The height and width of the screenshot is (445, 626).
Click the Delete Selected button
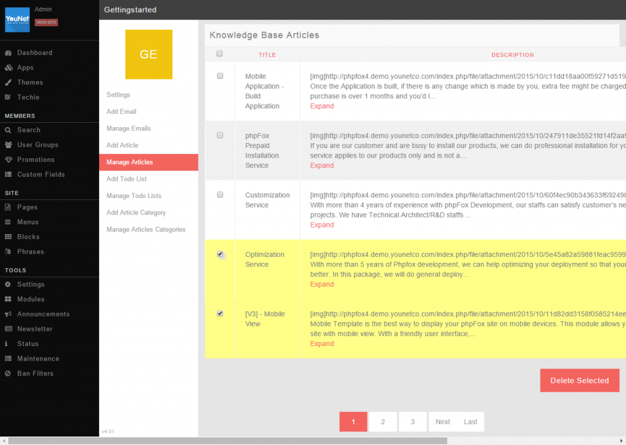580,380
